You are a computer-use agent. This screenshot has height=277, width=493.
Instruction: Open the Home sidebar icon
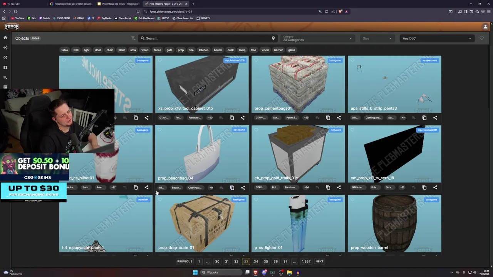[5, 37]
